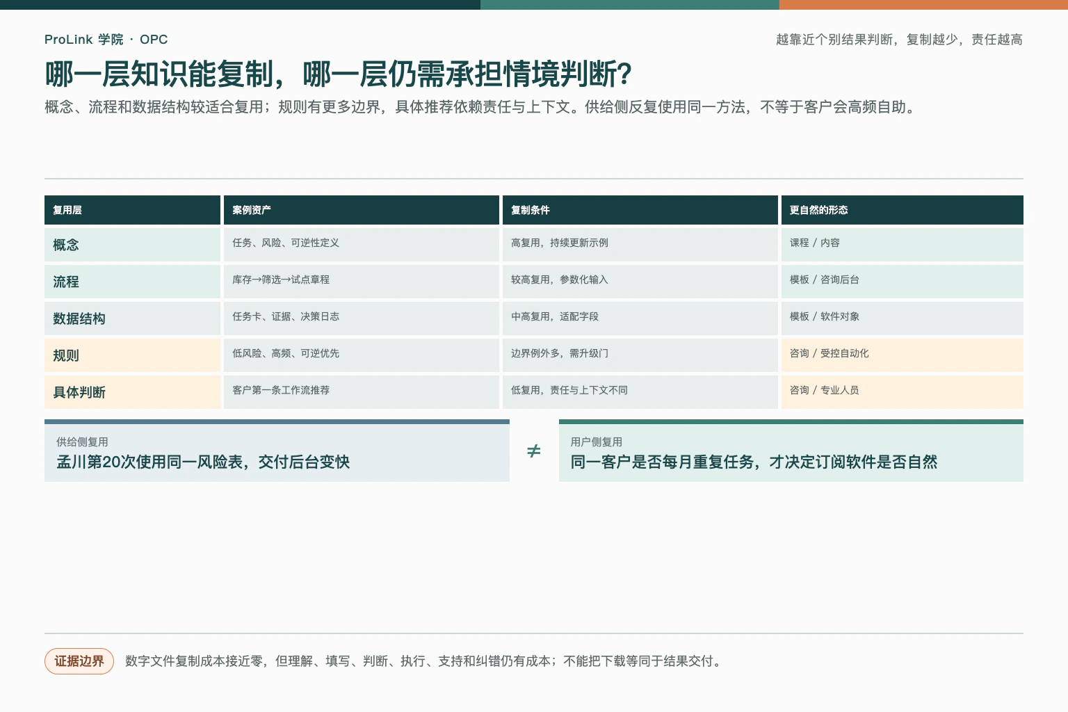Click the 证据边界 pill badge

coord(79,661)
